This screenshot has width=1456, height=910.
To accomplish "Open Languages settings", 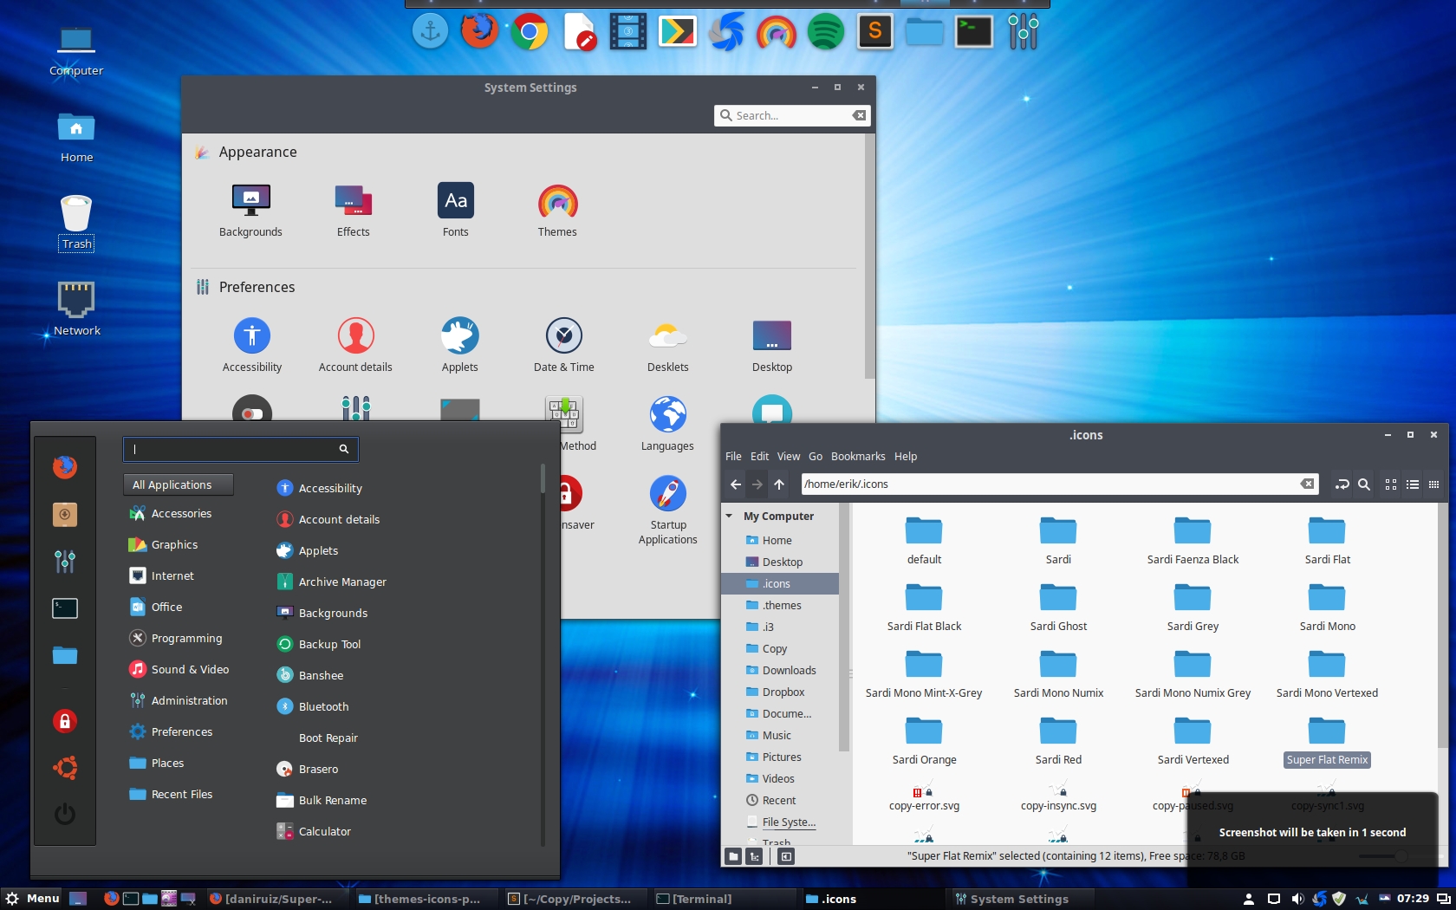I will pos(667,424).
